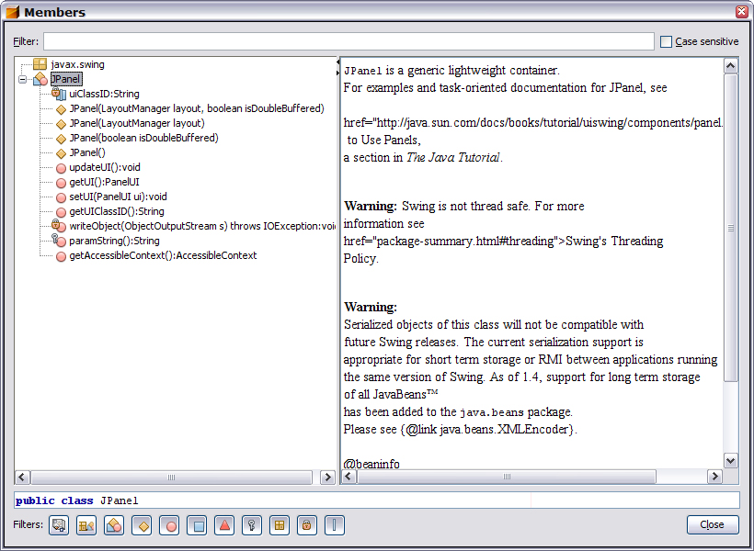Screen dimensions: 754x551
Task: Click the Javadoc horizontal scrollbar thumb
Action: coord(507,477)
